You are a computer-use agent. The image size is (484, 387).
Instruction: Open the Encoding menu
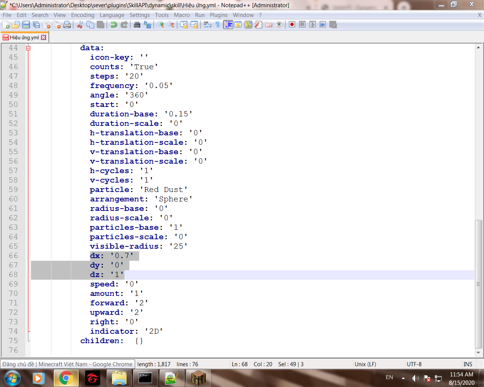82,15
